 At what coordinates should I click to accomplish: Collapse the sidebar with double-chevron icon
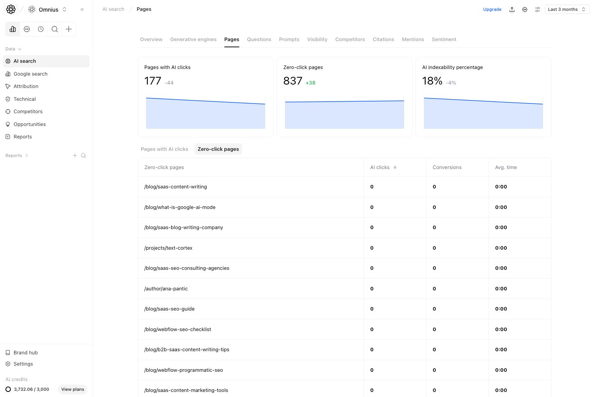coord(82,9)
